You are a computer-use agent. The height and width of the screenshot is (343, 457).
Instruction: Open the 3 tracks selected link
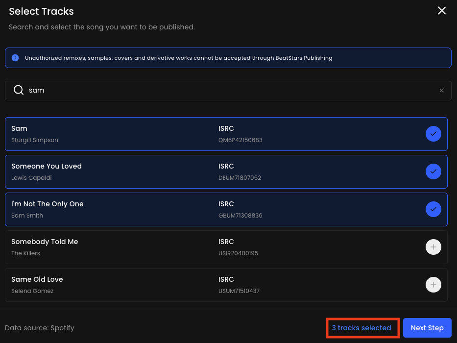pos(361,328)
